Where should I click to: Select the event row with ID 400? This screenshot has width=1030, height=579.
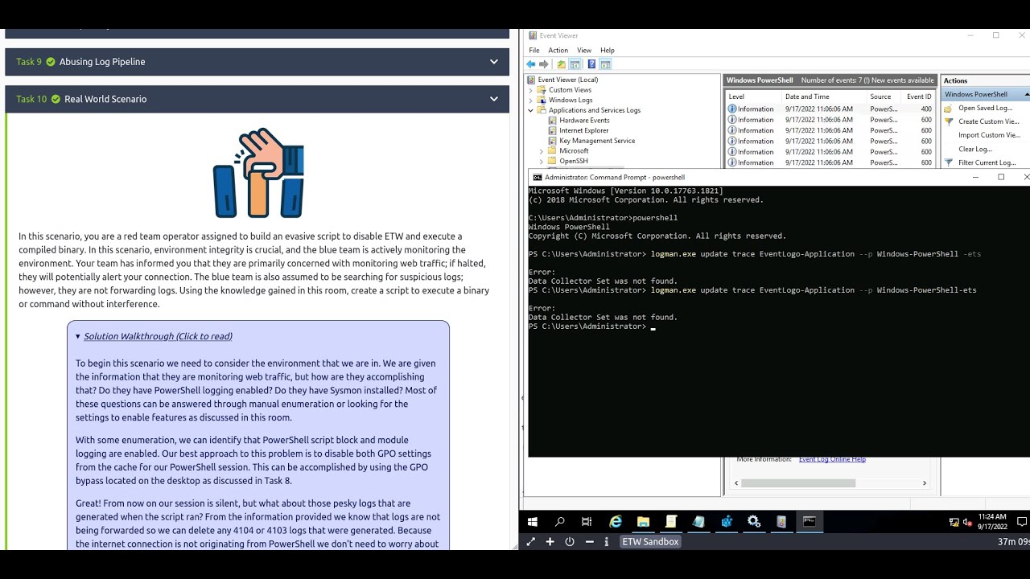click(830, 109)
